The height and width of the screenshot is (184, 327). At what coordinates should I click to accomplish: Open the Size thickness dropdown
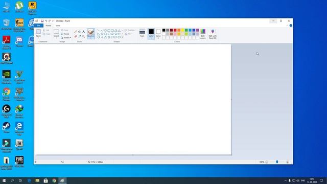pyautogui.click(x=142, y=34)
